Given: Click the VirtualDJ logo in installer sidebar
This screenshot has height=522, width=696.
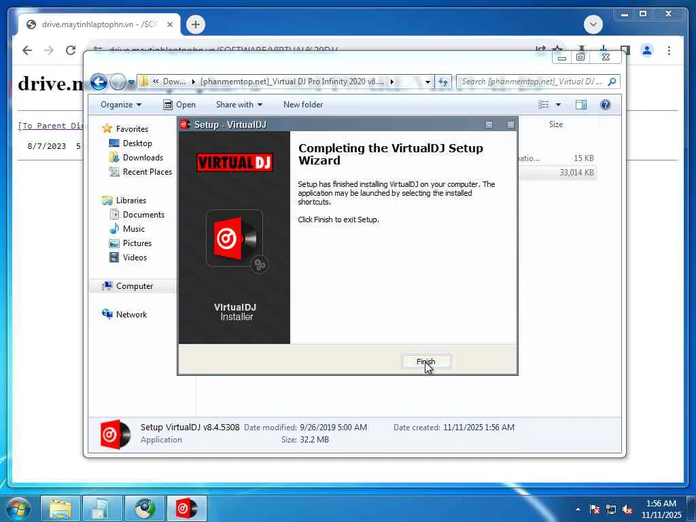Looking at the screenshot, I should point(234,162).
